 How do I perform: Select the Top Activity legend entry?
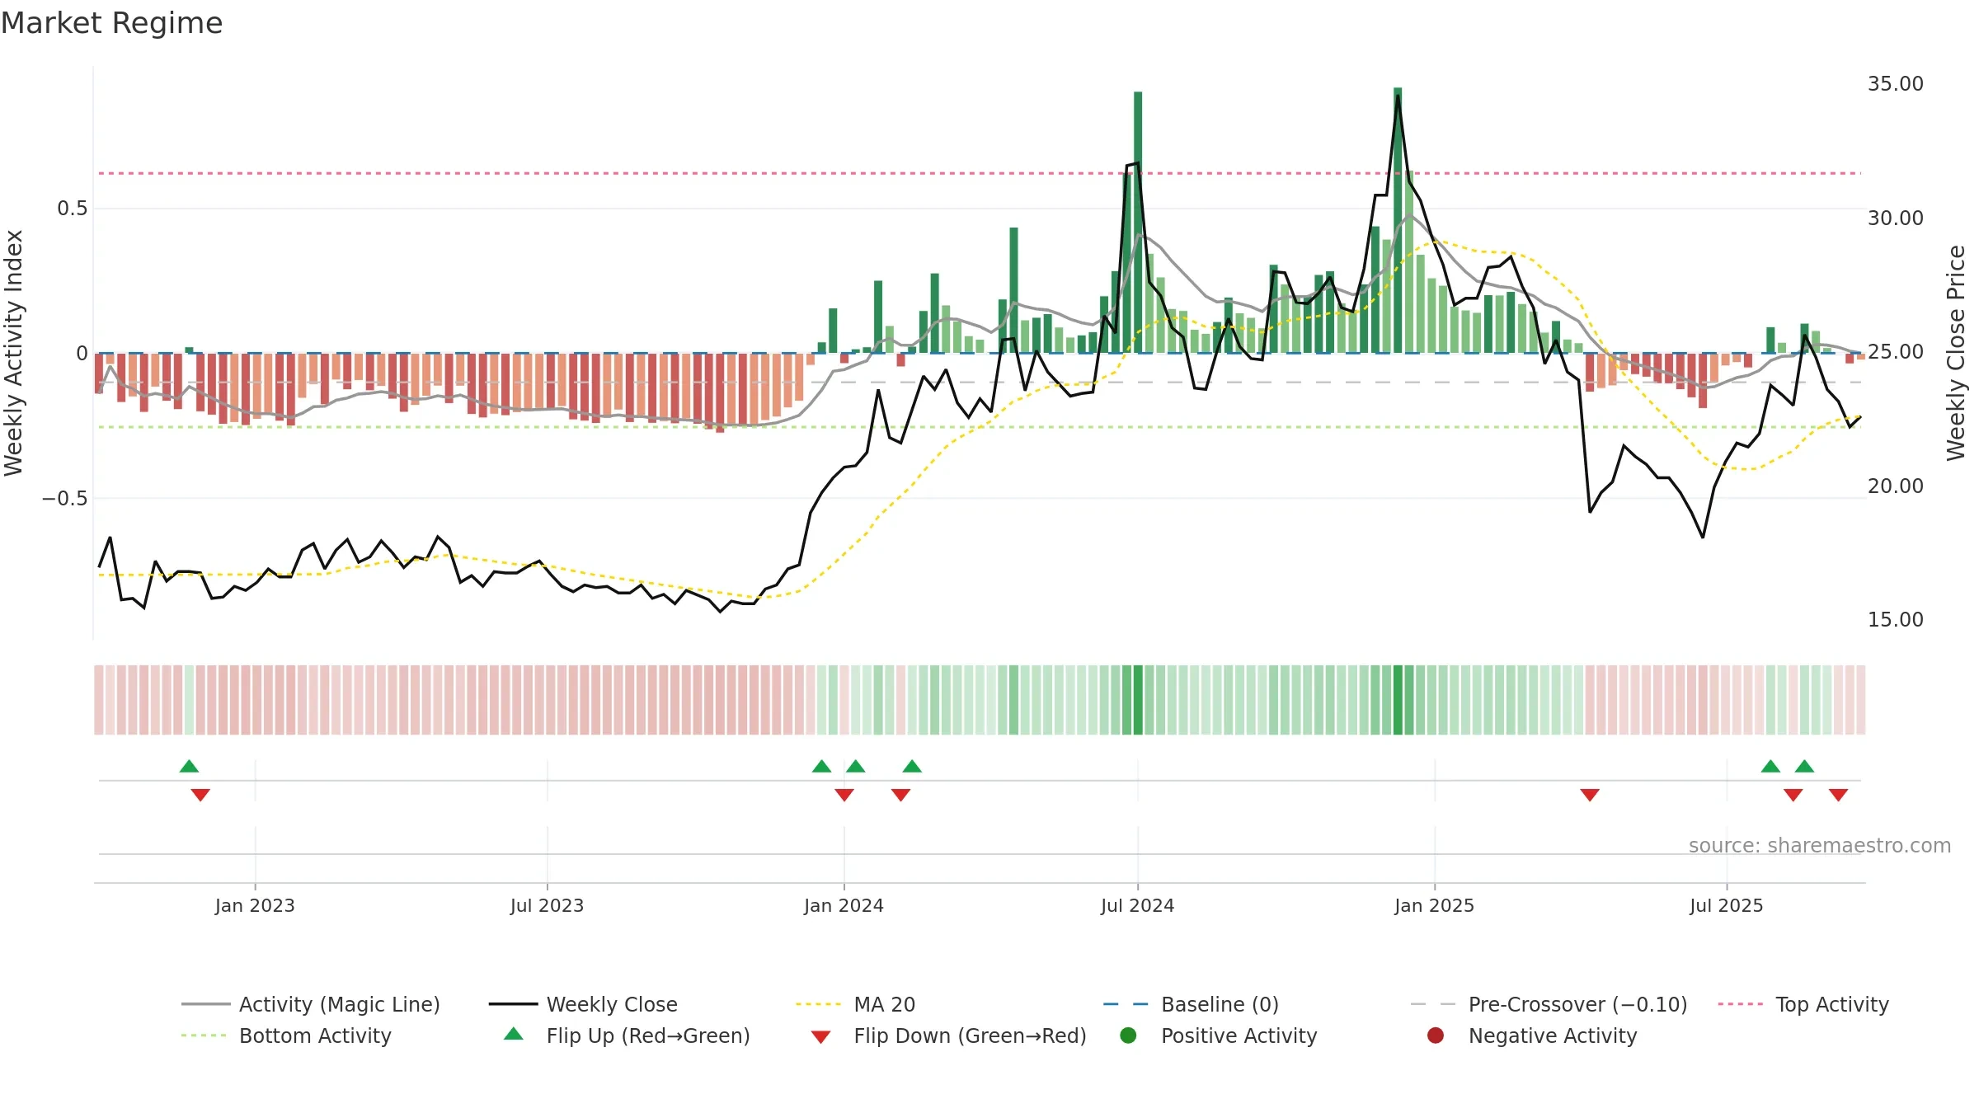click(1803, 1004)
